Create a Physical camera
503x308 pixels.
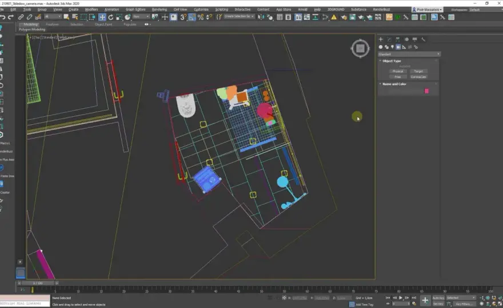point(398,71)
